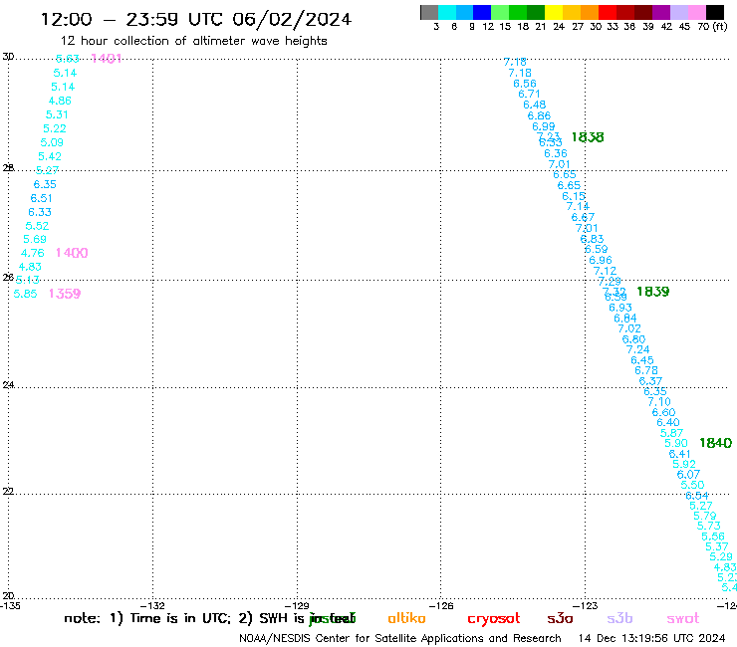
Task: Click the '70 (ft)' color scale label
Action: [x=712, y=27]
